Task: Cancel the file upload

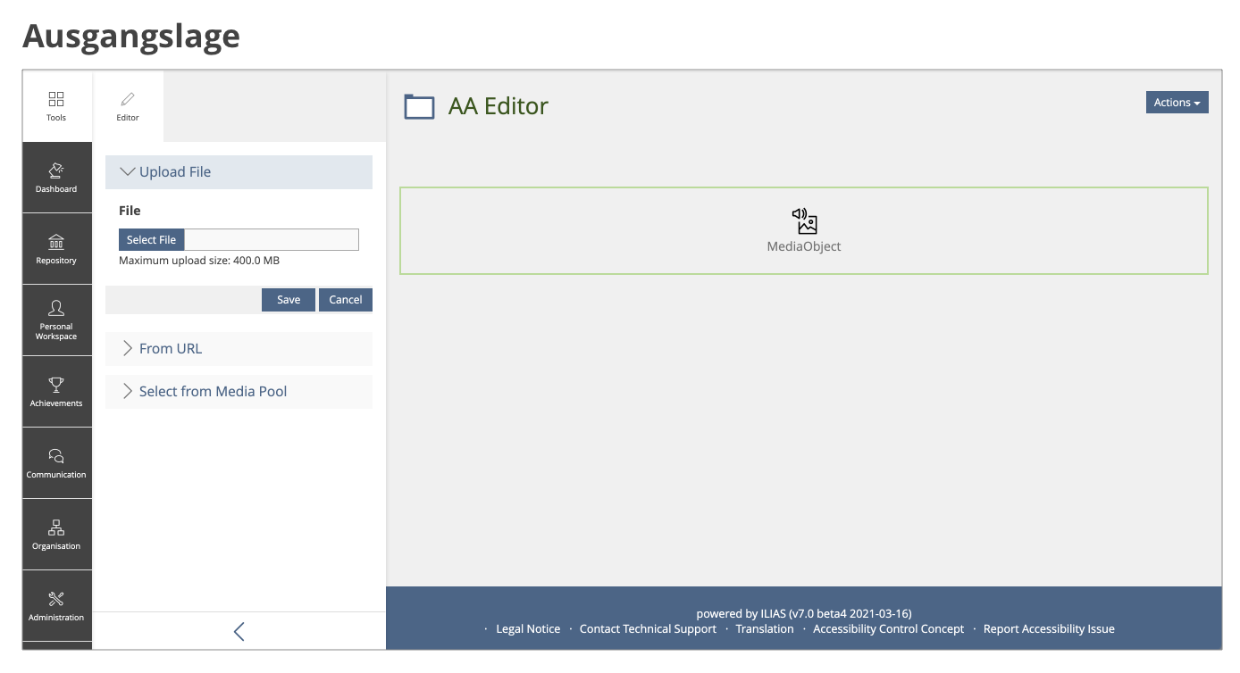Action: coord(346,300)
